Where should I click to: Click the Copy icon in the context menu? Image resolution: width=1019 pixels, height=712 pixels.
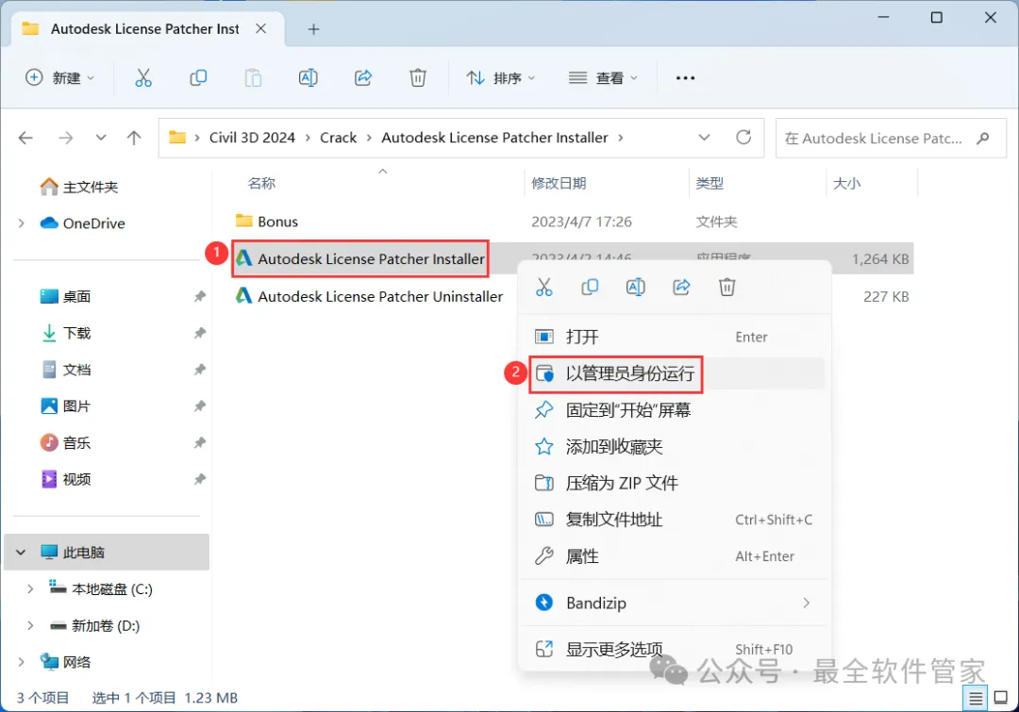pyautogui.click(x=590, y=287)
